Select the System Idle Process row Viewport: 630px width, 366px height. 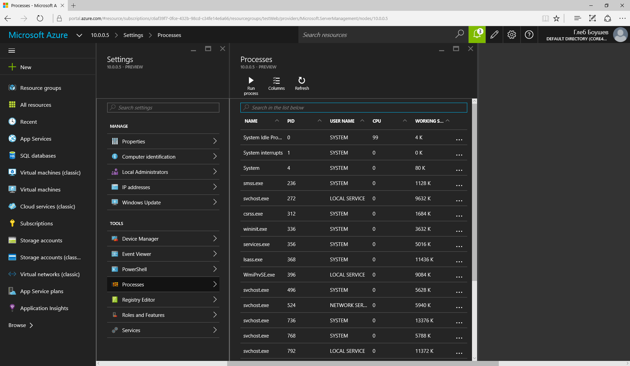(354, 137)
